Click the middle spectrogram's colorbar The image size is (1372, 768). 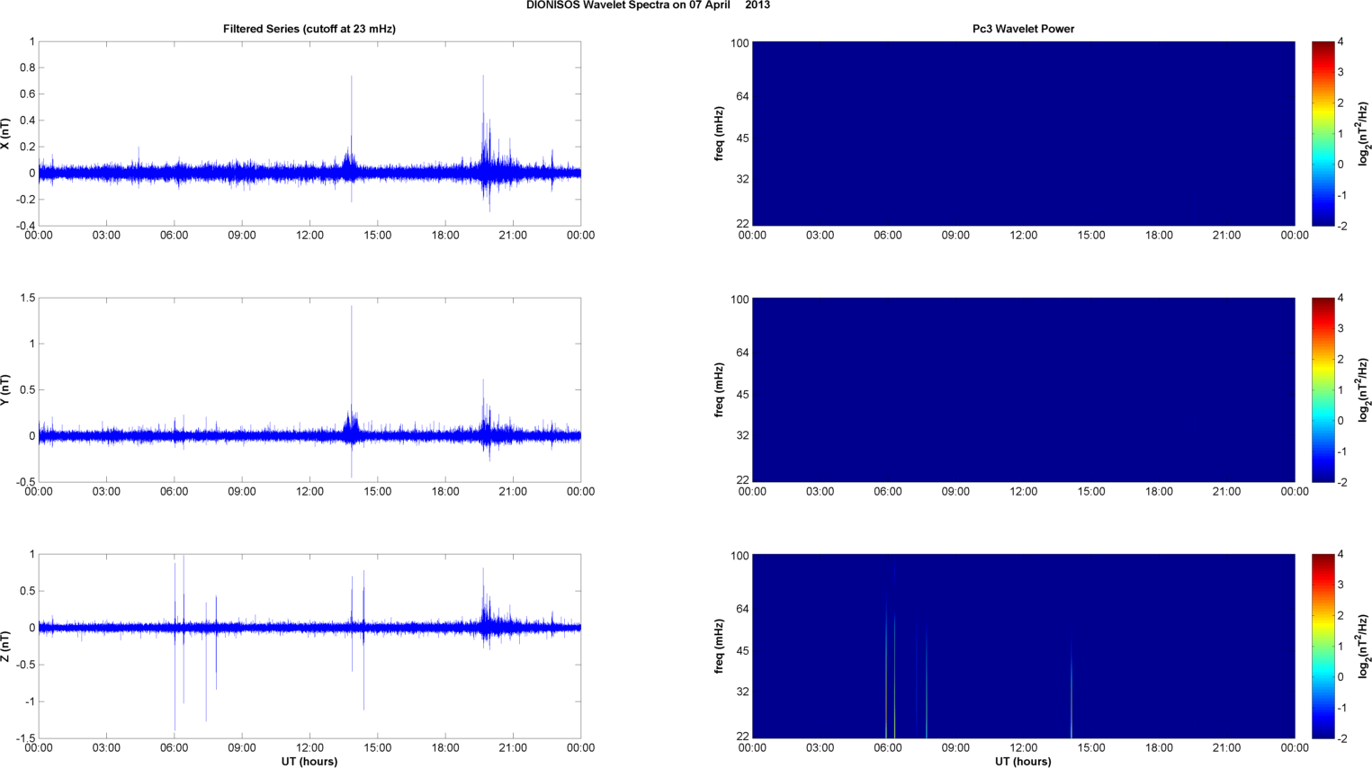(1323, 390)
